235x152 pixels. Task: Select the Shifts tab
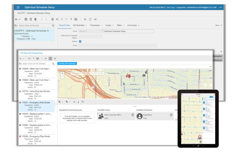tap(119, 25)
